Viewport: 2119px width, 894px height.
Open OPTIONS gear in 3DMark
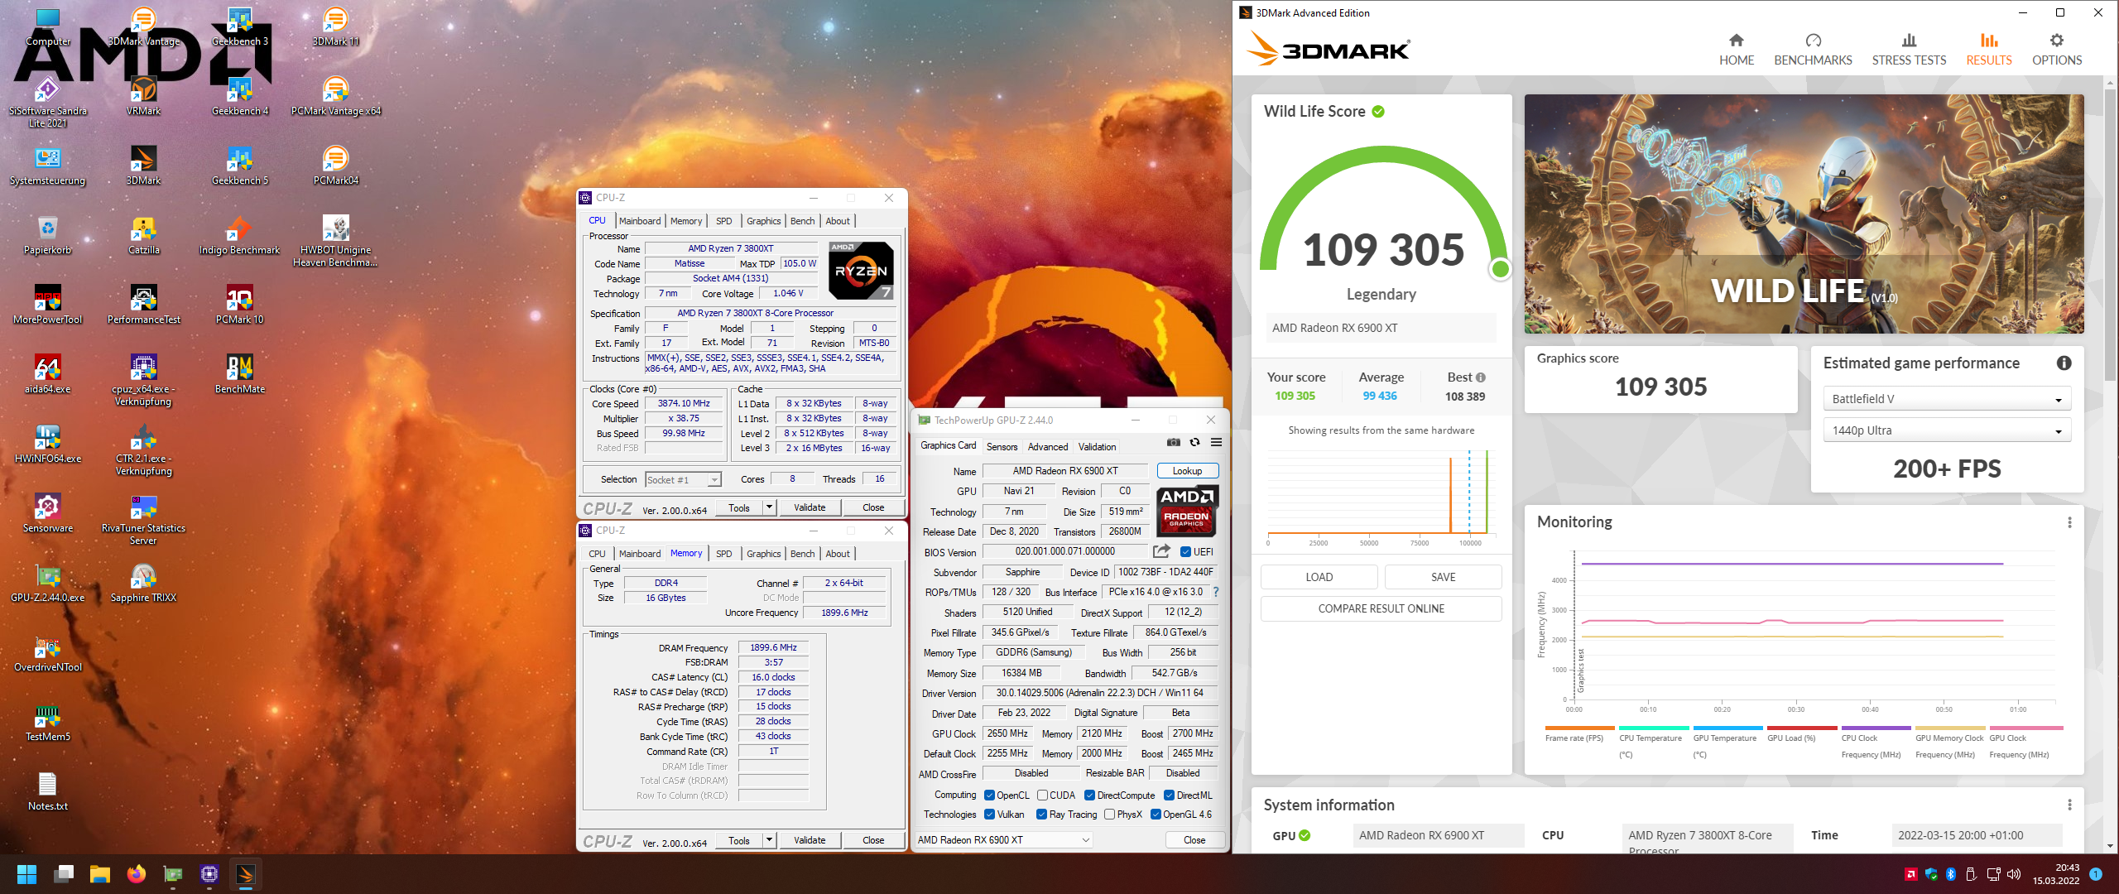click(x=2057, y=50)
